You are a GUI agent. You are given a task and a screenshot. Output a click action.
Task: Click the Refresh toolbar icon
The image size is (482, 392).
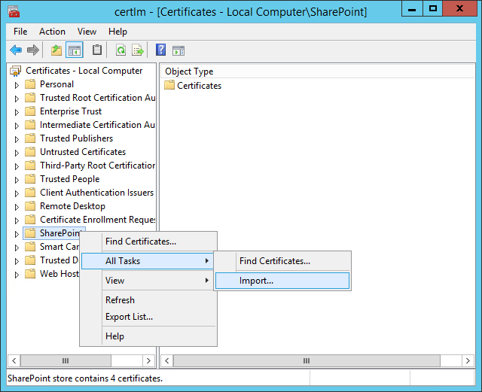point(120,50)
